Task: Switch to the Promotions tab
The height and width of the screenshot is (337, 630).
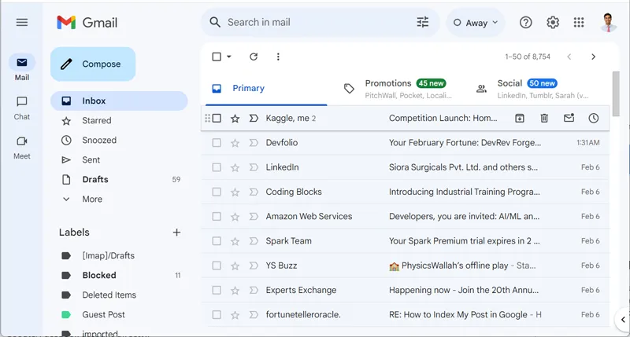Action: [398, 89]
